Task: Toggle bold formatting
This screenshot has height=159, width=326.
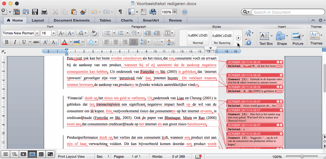Action: [6, 42]
